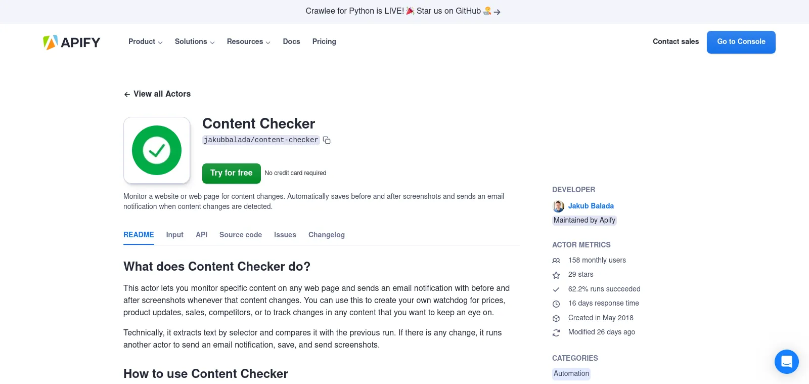Click the checkmark icon by runs succeeded

[x=556, y=289]
